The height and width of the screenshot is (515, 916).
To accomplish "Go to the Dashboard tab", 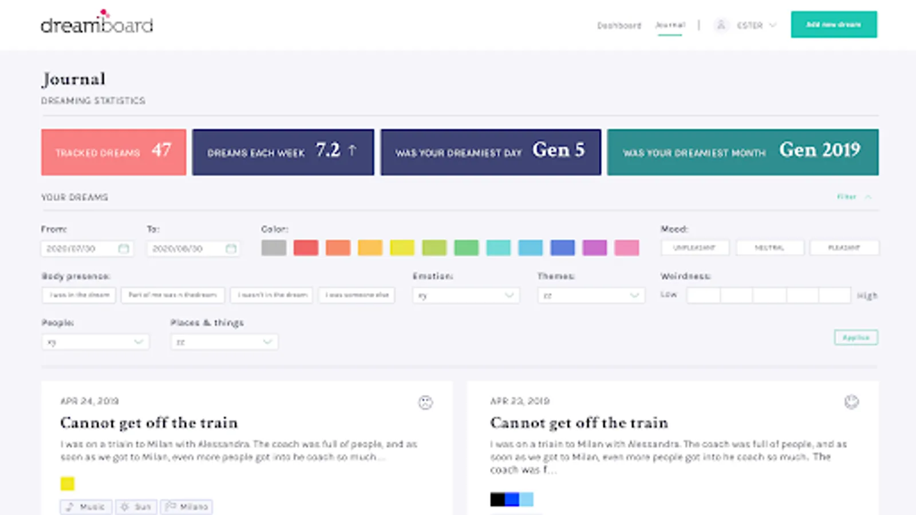I will [619, 25].
